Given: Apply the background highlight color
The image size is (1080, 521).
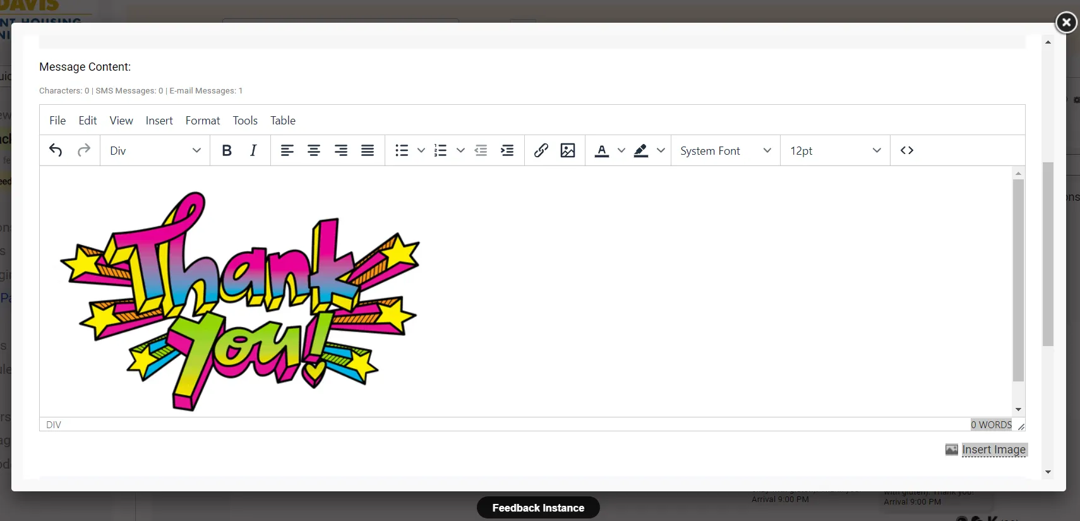Looking at the screenshot, I should coord(641,150).
